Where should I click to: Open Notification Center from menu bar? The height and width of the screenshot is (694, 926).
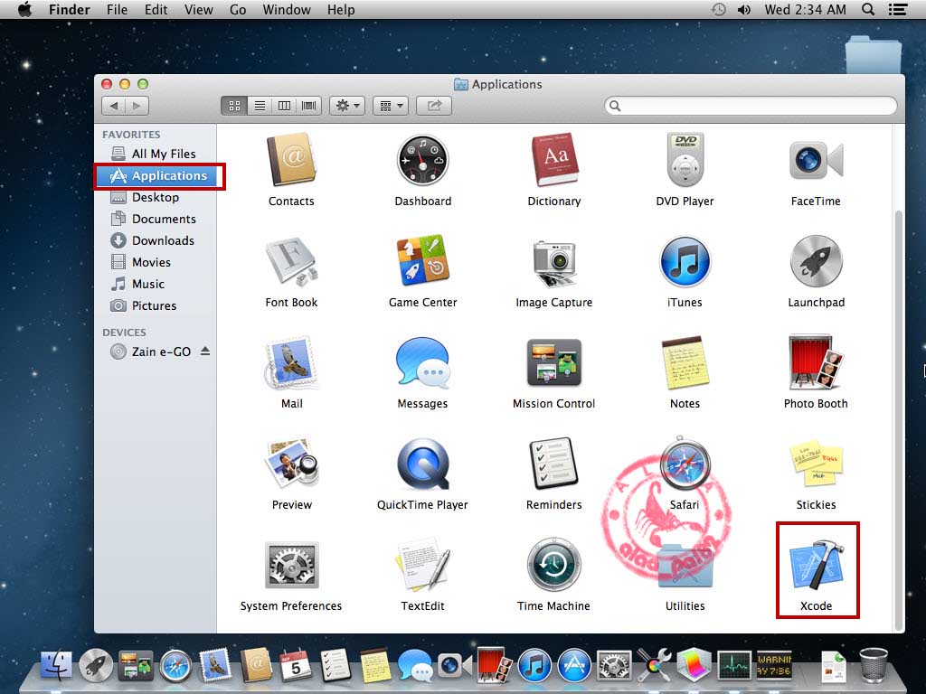(898, 9)
